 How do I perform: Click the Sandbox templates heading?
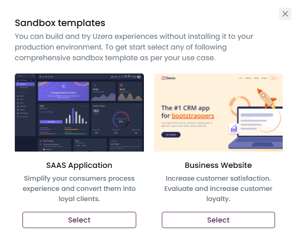click(60, 23)
